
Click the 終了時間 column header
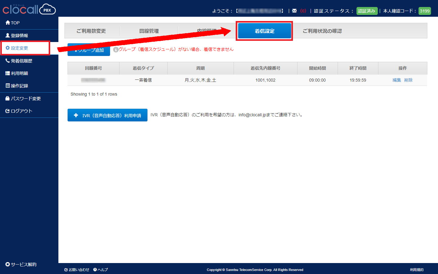pyautogui.click(x=358, y=68)
